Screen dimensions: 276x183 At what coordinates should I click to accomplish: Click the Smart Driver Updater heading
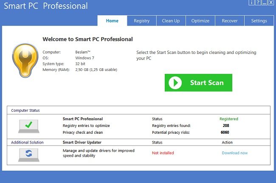click(82, 142)
